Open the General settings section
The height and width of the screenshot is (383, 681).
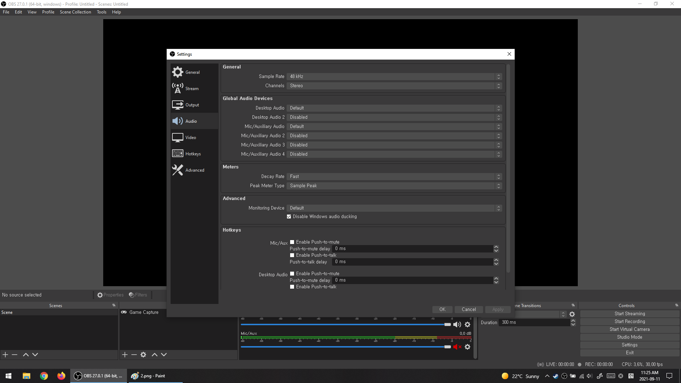193,72
